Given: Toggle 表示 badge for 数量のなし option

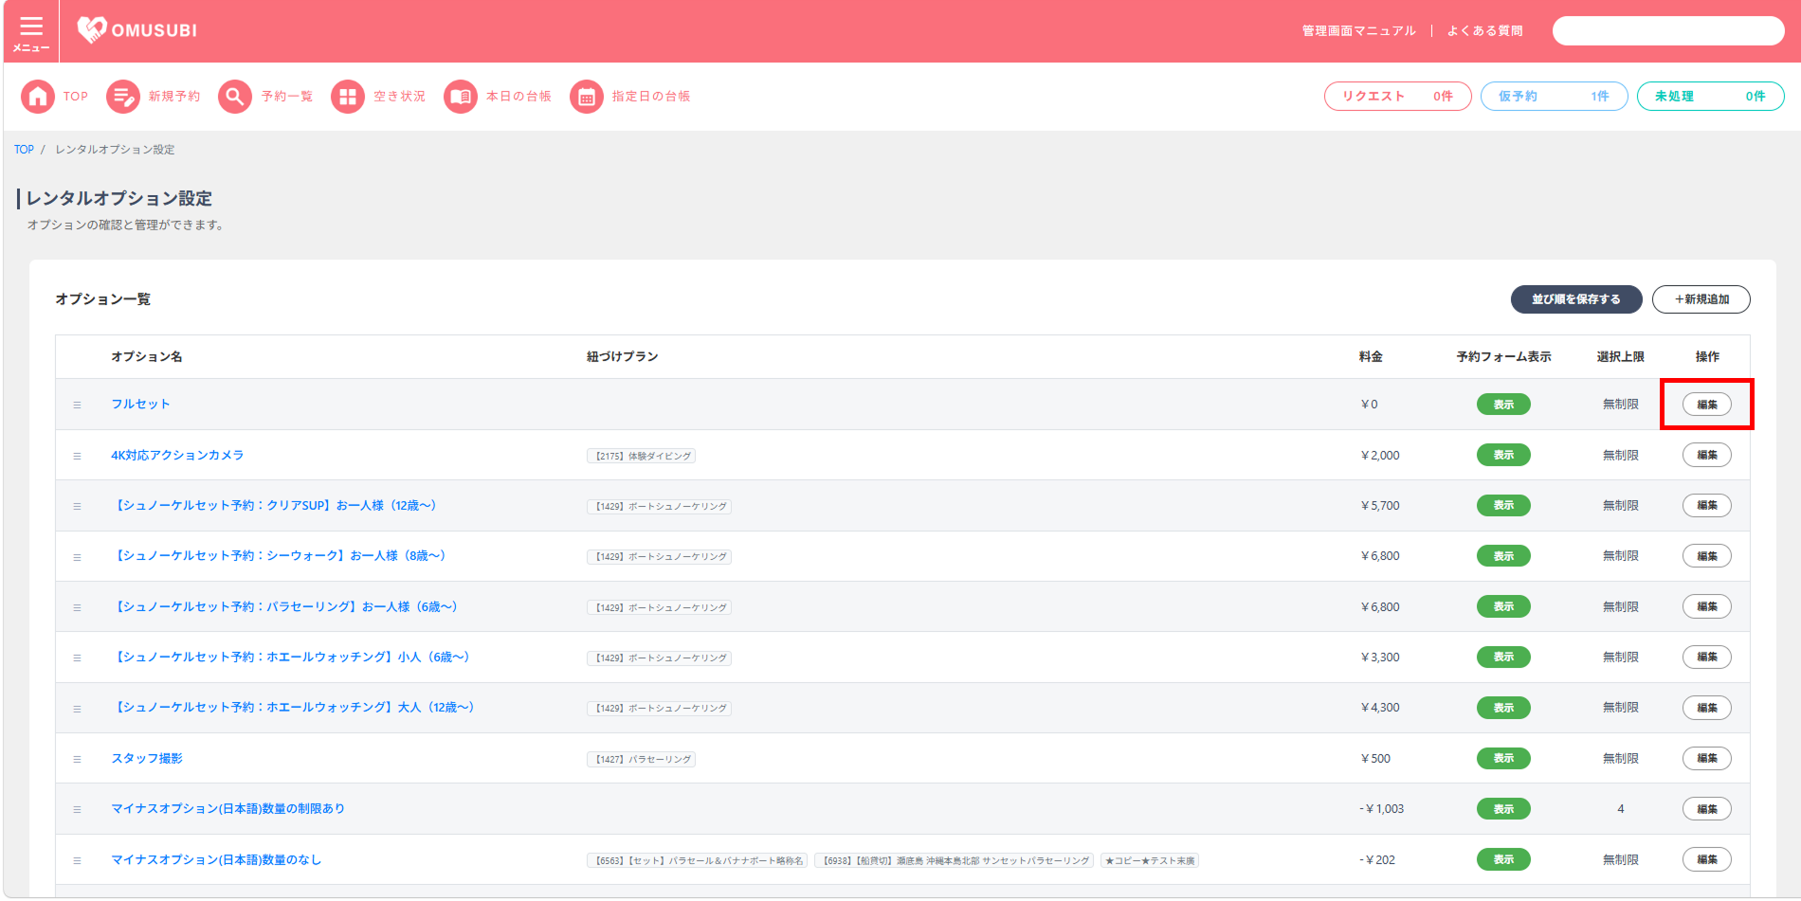Looking at the screenshot, I should (x=1503, y=859).
